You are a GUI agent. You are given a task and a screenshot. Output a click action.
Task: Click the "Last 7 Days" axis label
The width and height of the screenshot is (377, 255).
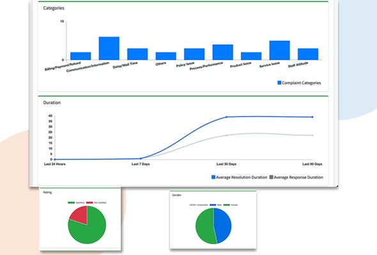tap(141, 164)
